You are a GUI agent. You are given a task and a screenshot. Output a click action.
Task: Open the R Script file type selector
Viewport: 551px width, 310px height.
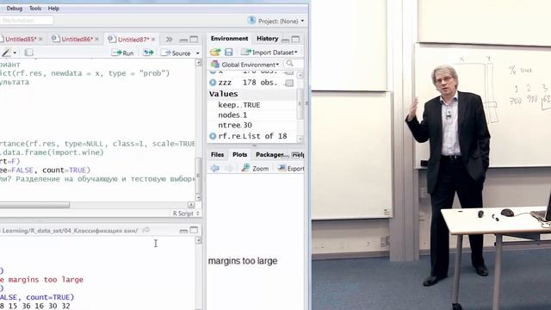point(186,214)
